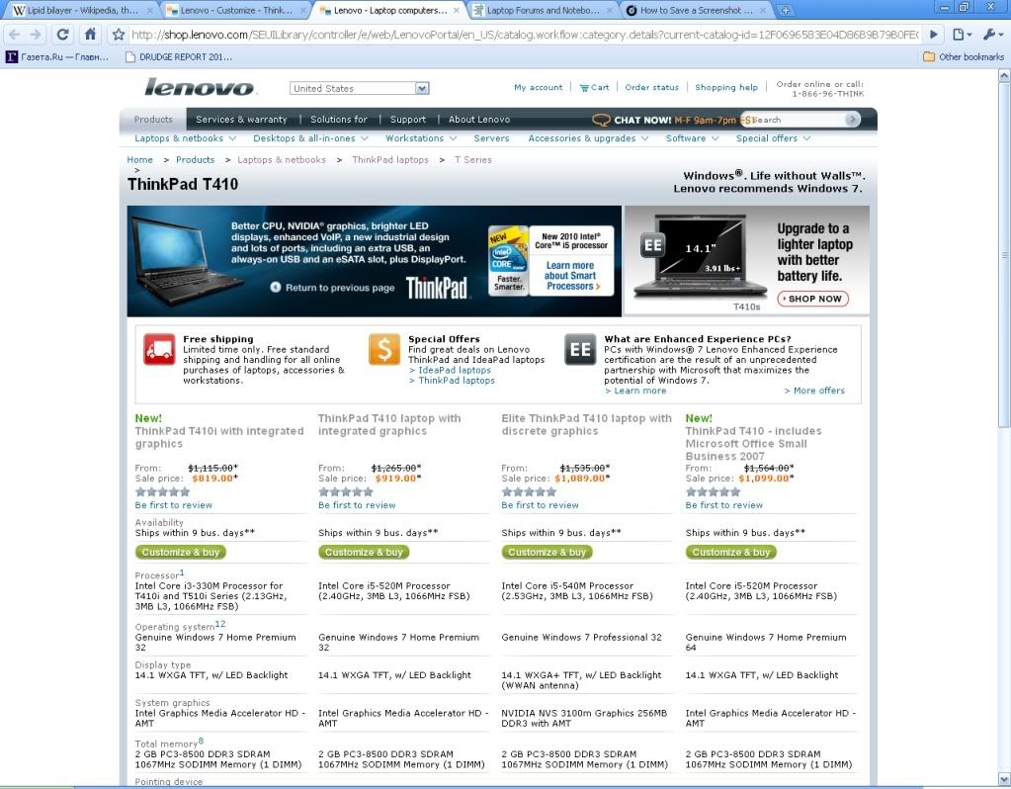Open Shopping help link

[x=726, y=87]
